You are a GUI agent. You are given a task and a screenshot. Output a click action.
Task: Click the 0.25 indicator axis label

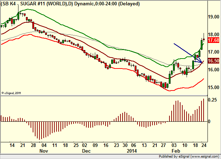[212, 100]
